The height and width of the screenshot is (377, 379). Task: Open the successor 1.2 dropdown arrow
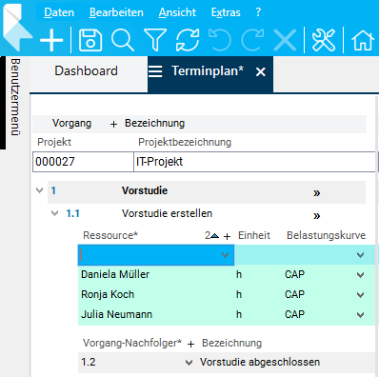coord(189,363)
